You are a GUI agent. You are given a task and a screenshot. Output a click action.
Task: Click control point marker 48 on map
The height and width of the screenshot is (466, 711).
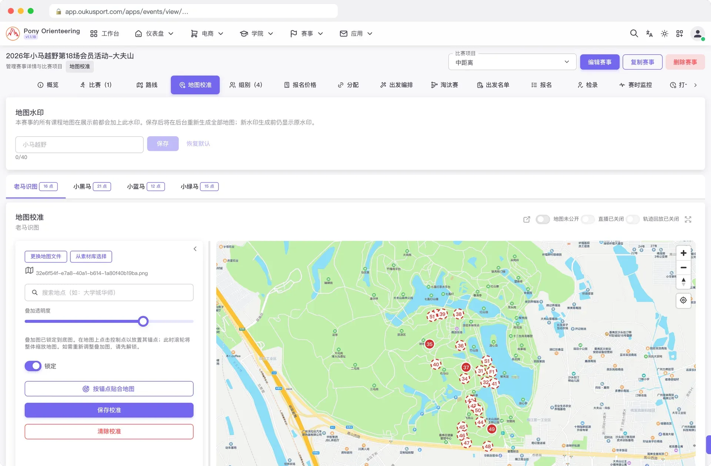tap(488, 446)
